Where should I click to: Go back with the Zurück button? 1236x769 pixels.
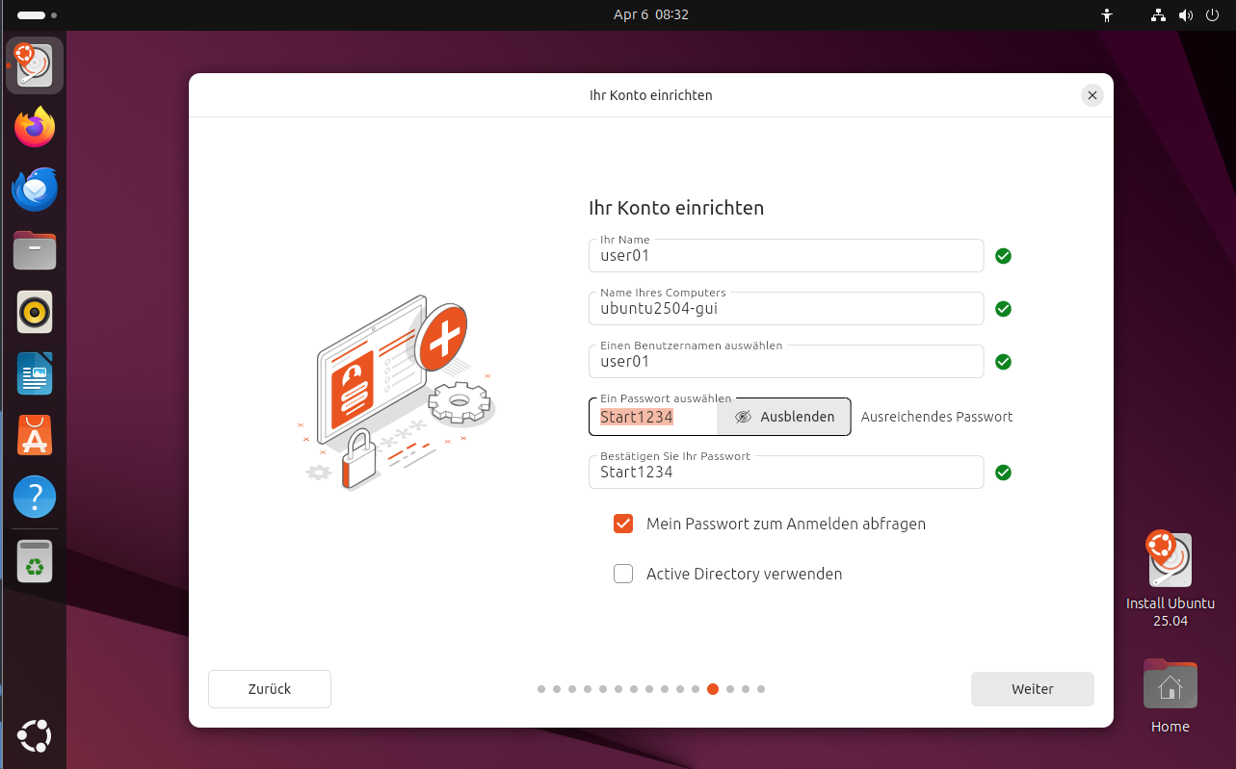270,689
